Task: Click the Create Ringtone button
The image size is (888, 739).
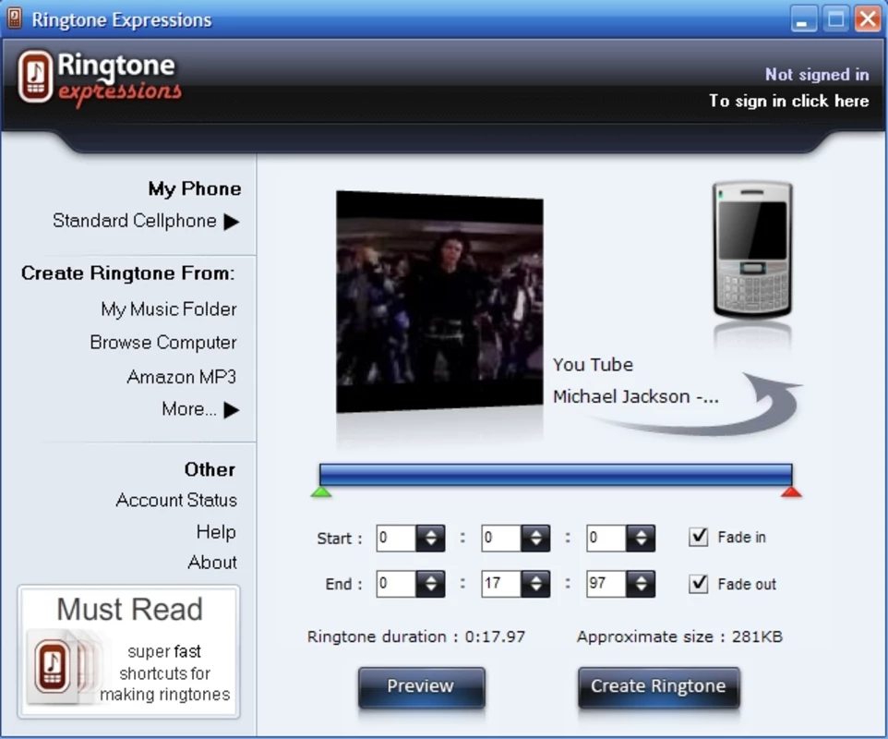Action: pos(659,686)
